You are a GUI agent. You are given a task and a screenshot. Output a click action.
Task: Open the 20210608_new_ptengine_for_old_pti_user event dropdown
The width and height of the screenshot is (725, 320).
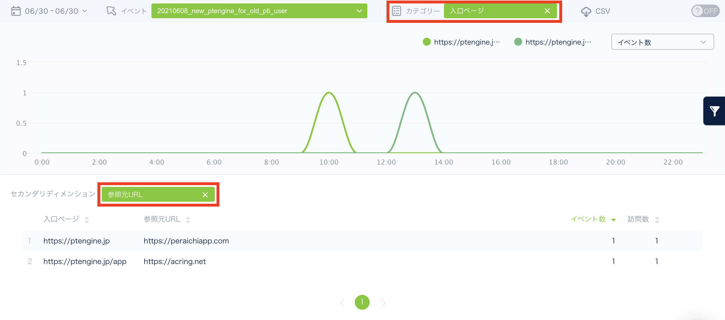tap(259, 11)
